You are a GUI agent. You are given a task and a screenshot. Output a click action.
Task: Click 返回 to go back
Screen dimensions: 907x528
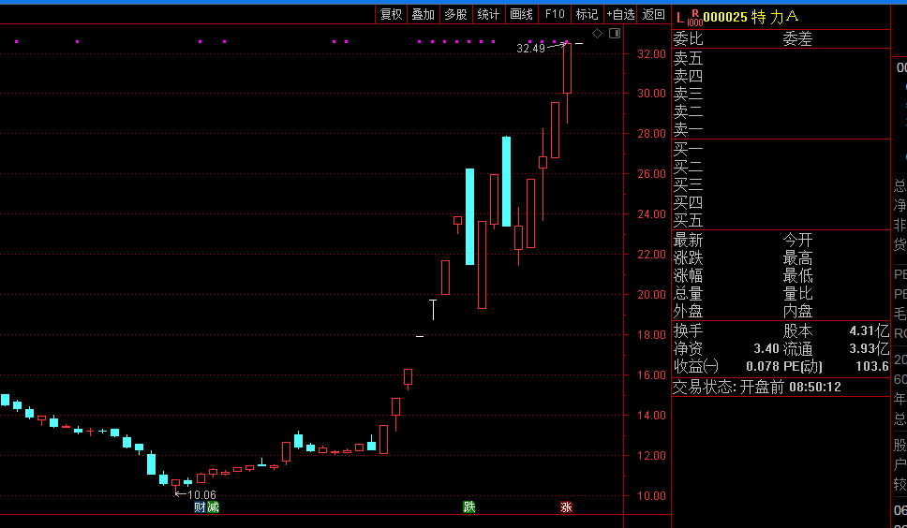(x=653, y=14)
